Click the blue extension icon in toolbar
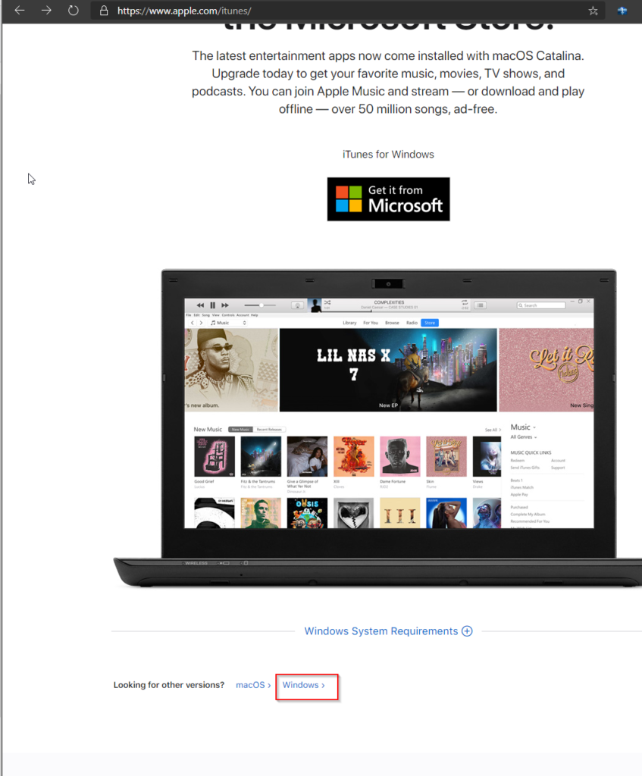 (622, 11)
